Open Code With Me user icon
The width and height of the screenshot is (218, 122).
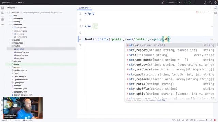[205, 2]
